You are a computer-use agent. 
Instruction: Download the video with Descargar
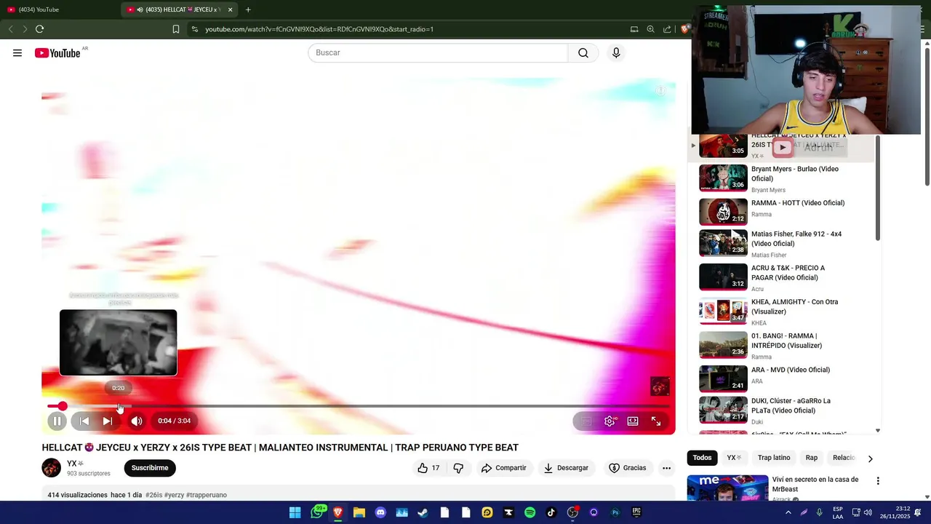566,468
